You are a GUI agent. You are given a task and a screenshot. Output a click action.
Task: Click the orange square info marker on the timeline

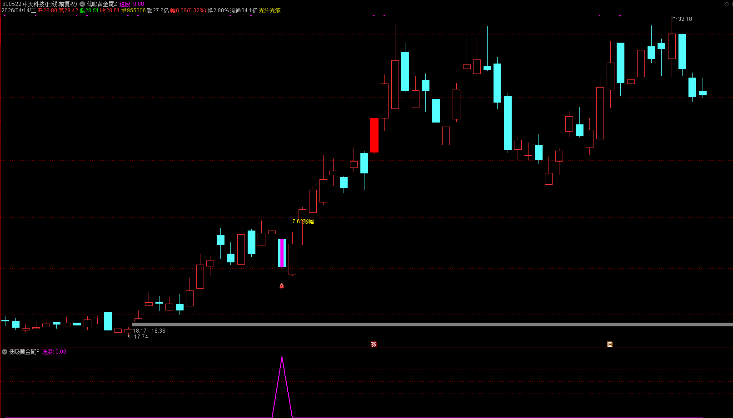610,344
